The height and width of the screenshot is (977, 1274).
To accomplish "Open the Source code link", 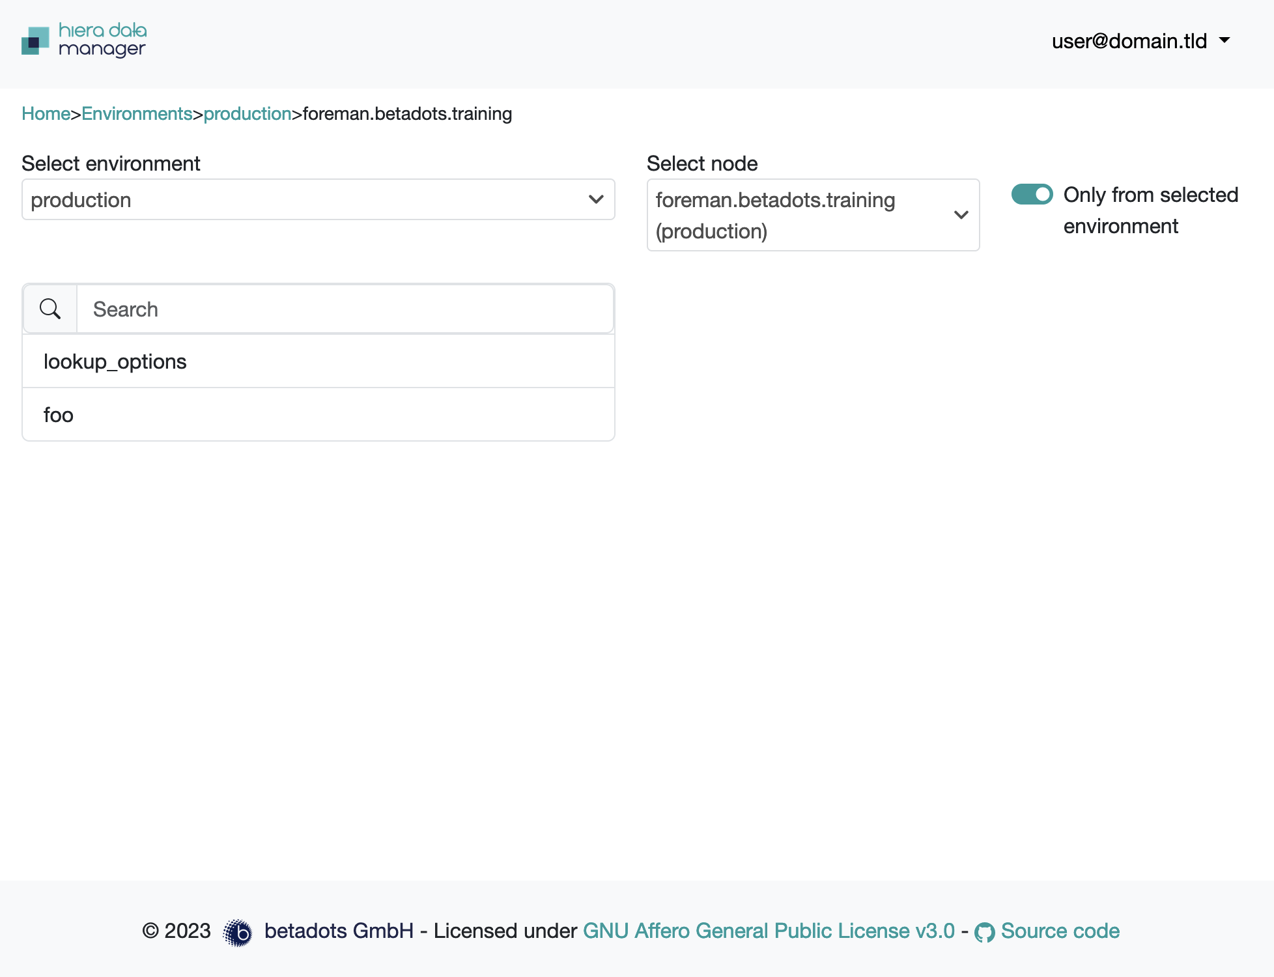I will coord(1060,931).
